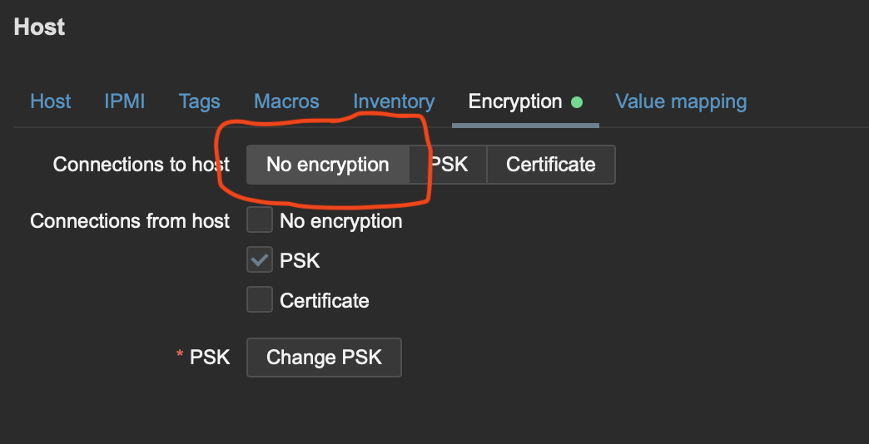Screen dimensions: 869x444
Task: Open the Value mapping tab
Action: point(681,101)
